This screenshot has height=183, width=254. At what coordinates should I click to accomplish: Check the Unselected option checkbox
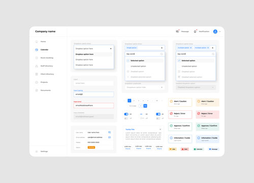pos(179,66)
